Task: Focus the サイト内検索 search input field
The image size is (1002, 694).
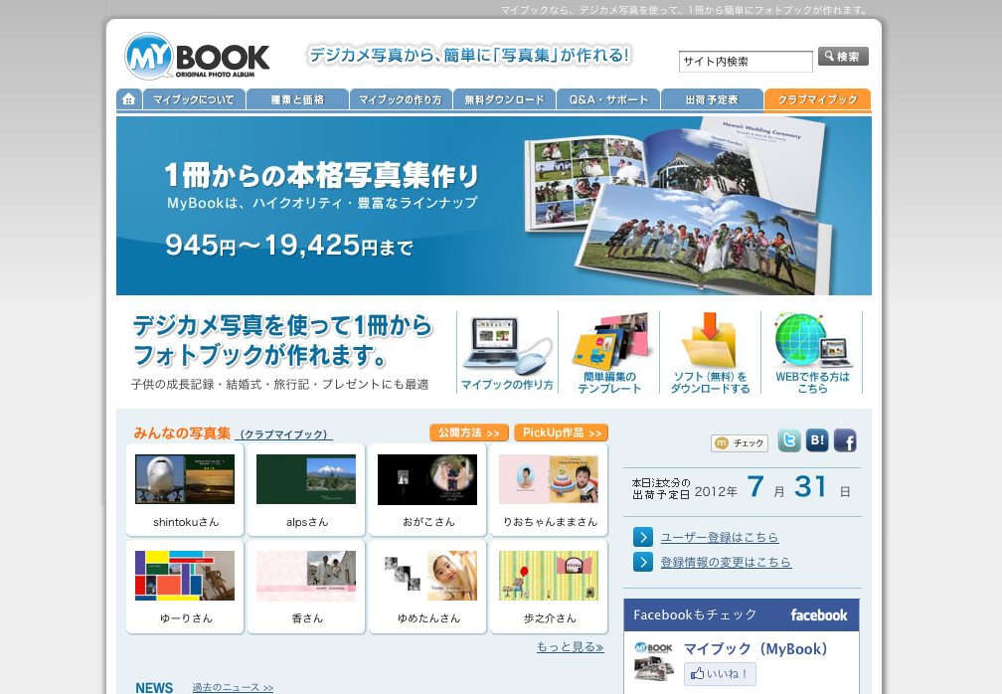Action: (x=746, y=62)
